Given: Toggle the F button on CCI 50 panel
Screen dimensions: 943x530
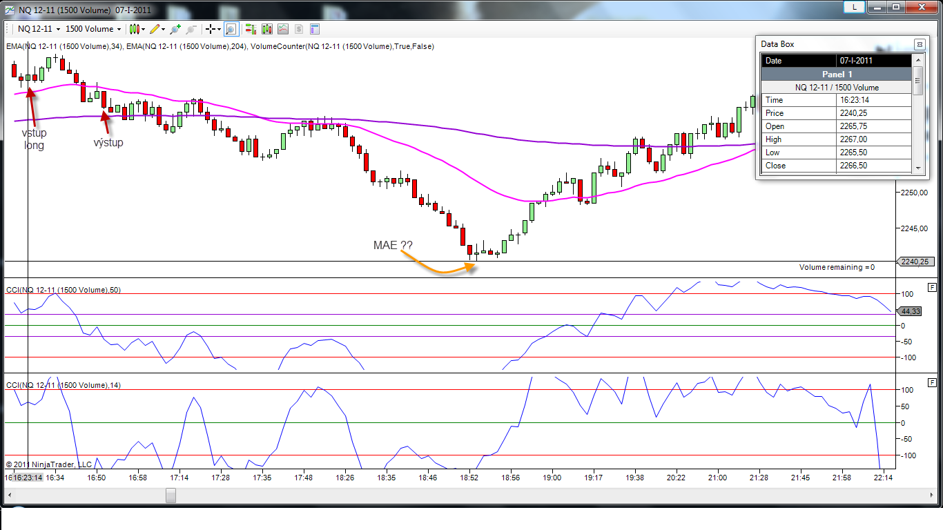Looking at the screenshot, I should click(x=933, y=287).
